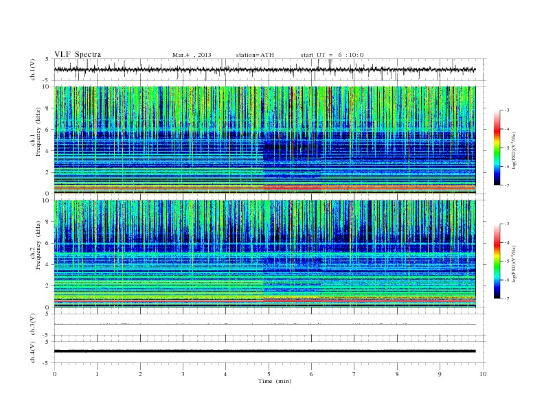Click the "-5" tick on ch.1 colorbar
This screenshot has height=420, width=544.
point(506,148)
